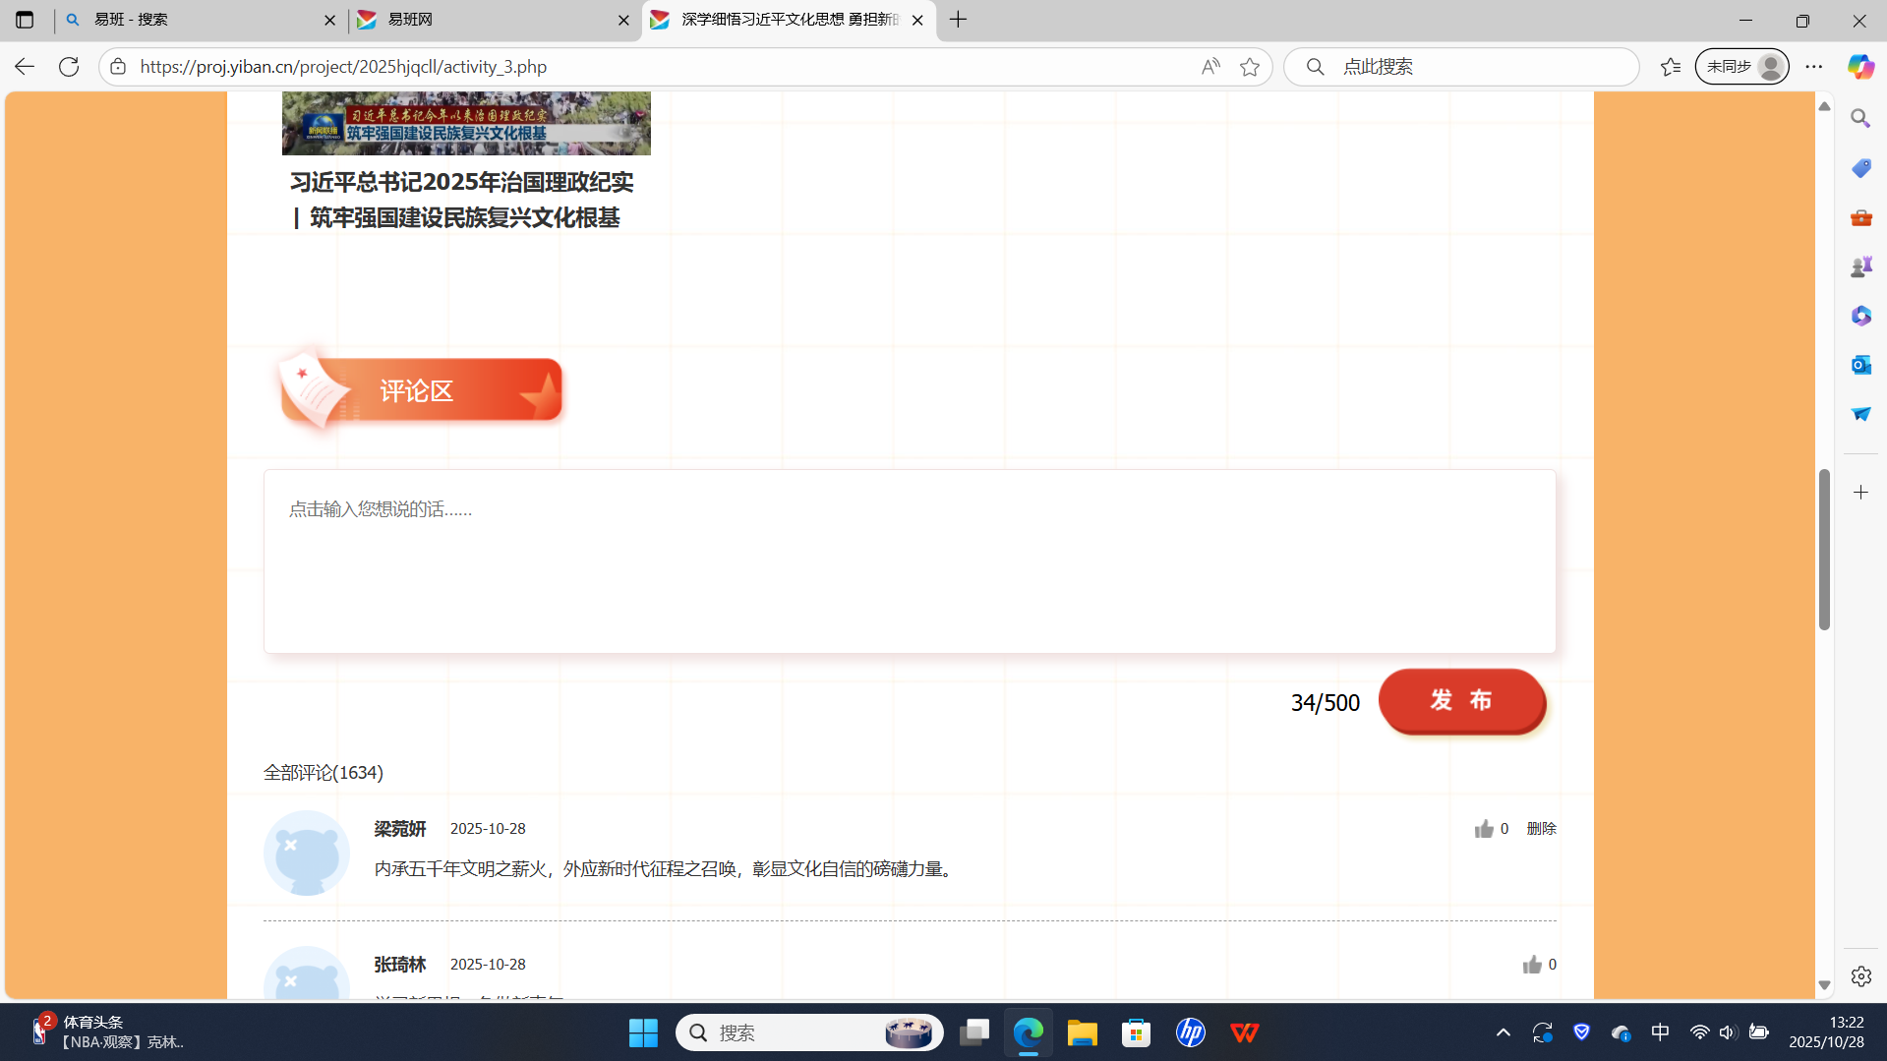This screenshot has width=1887, height=1061.
Task: Open the Copilot icon in Edge toolbar
Action: tap(1859, 67)
